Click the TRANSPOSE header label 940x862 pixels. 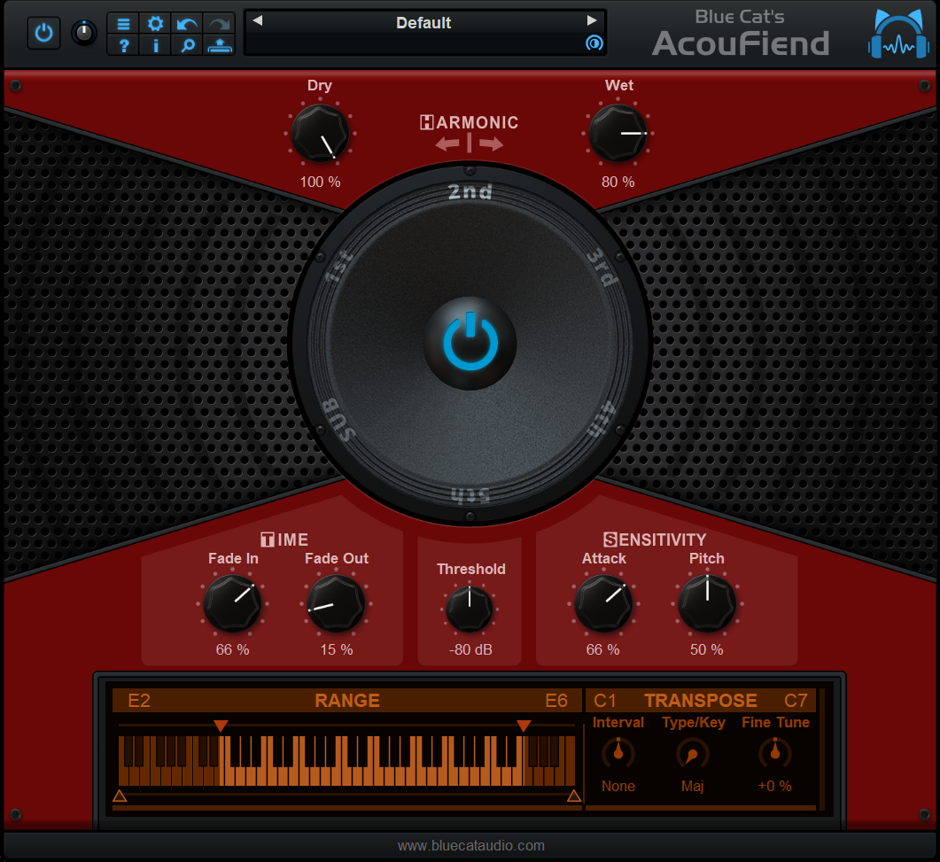click(701, 701)
